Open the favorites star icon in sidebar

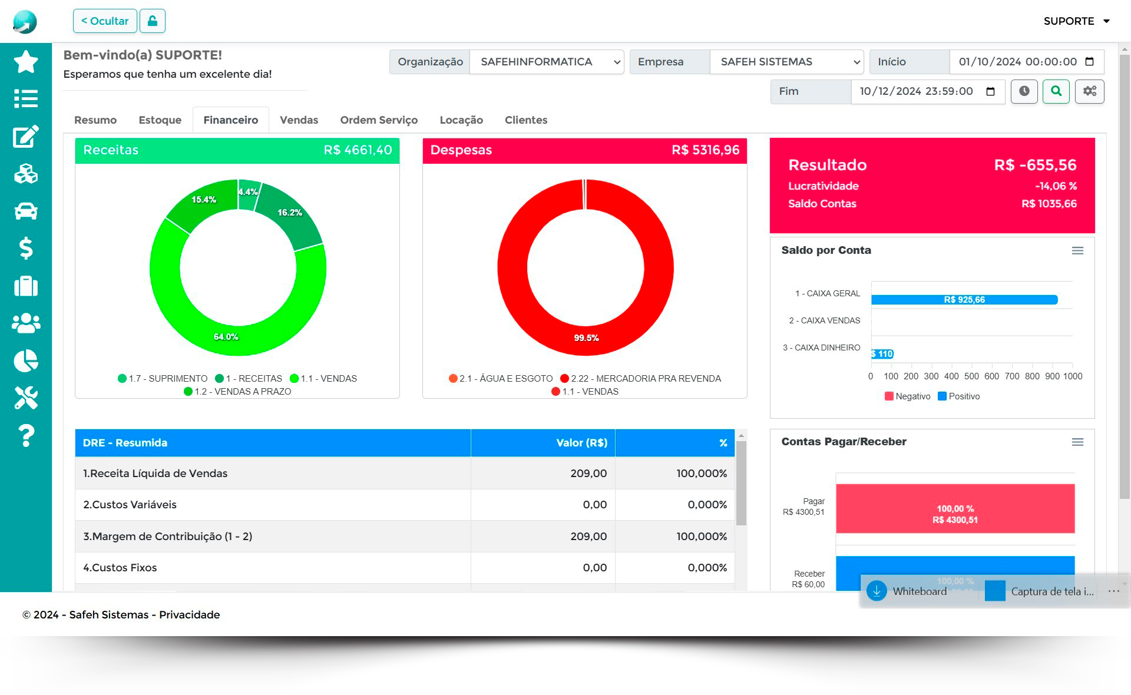26,62
